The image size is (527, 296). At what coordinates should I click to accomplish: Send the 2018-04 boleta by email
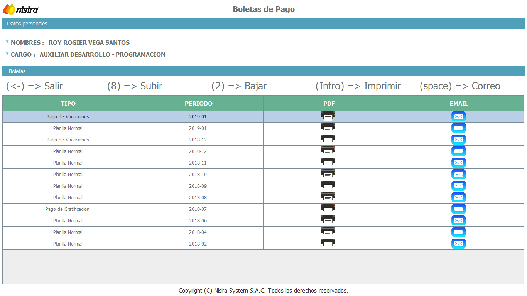coord(458,232)
